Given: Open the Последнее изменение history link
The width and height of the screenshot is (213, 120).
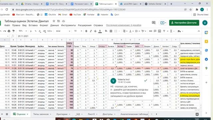Looking at the screenshot, I should coord(123,25).
